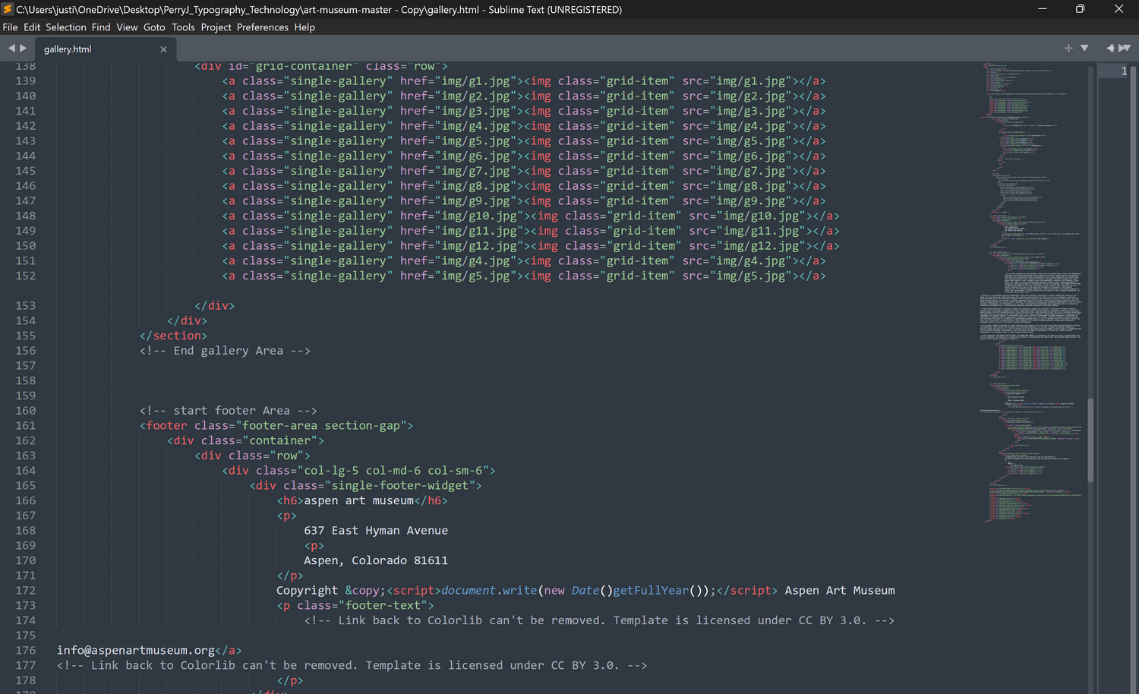Click the closing section tag on line 155

tap(173, 336)
